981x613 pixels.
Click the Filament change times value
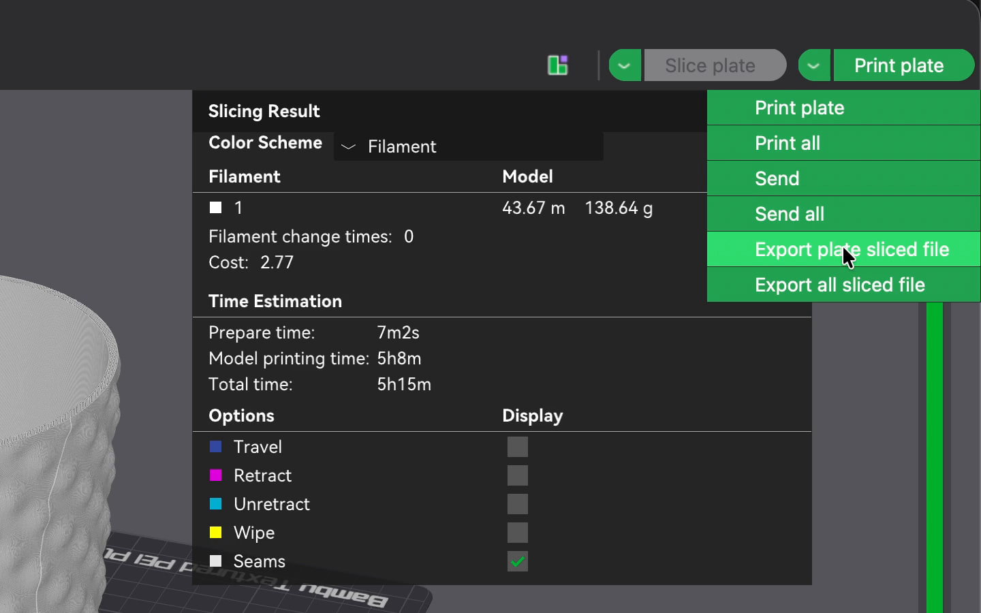coord(409,236)
